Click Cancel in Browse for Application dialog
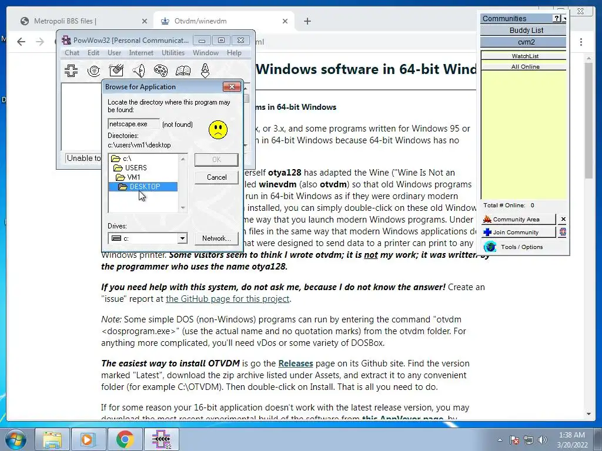This screenshot has height=451, width=602. click(x=216, y=177)
